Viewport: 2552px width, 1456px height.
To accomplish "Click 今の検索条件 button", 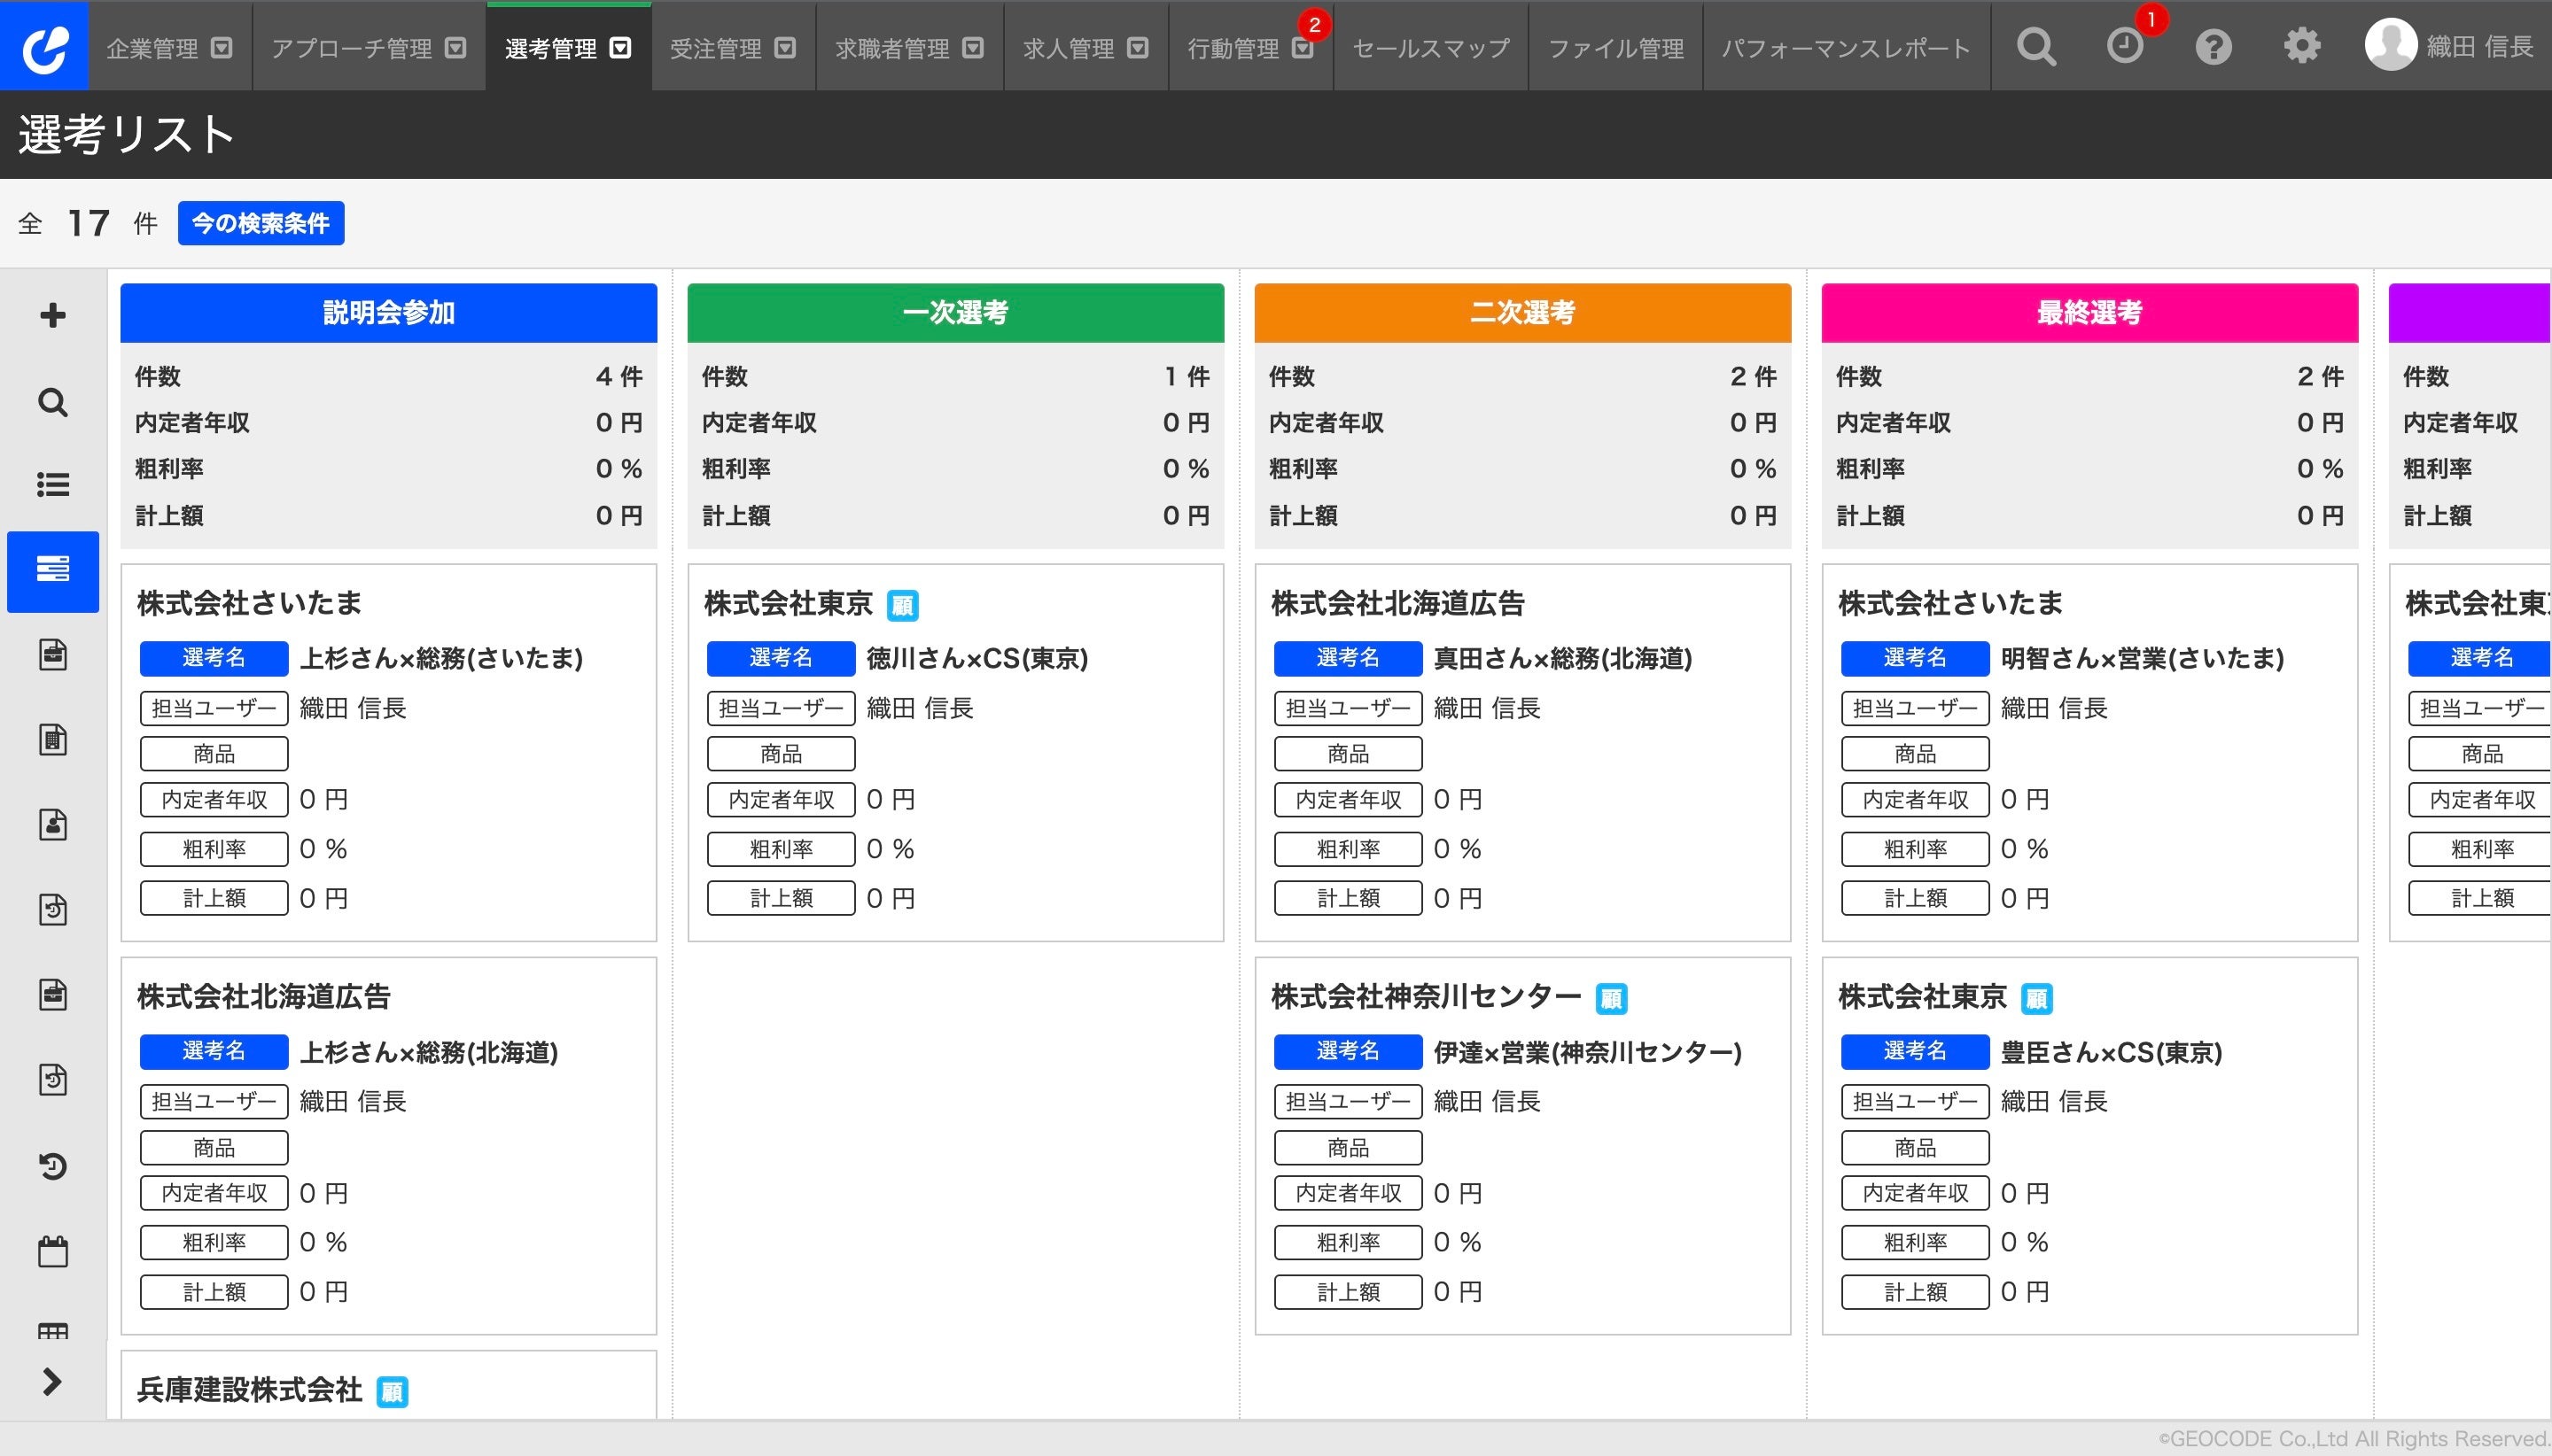I will (x=261, y=223).
